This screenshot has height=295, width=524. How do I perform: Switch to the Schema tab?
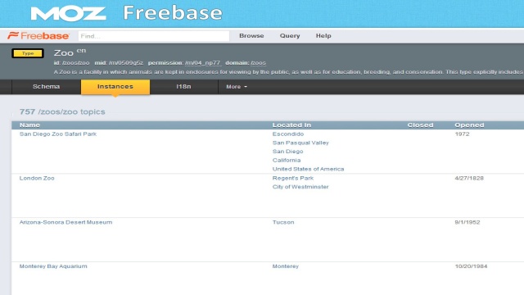pos(46,87)
